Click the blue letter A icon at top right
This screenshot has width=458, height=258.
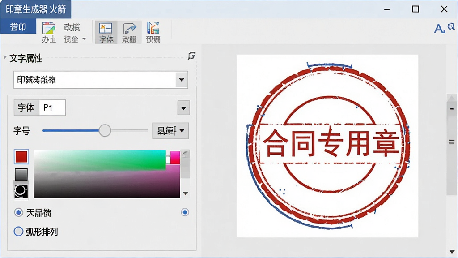[x=439, y=28]
